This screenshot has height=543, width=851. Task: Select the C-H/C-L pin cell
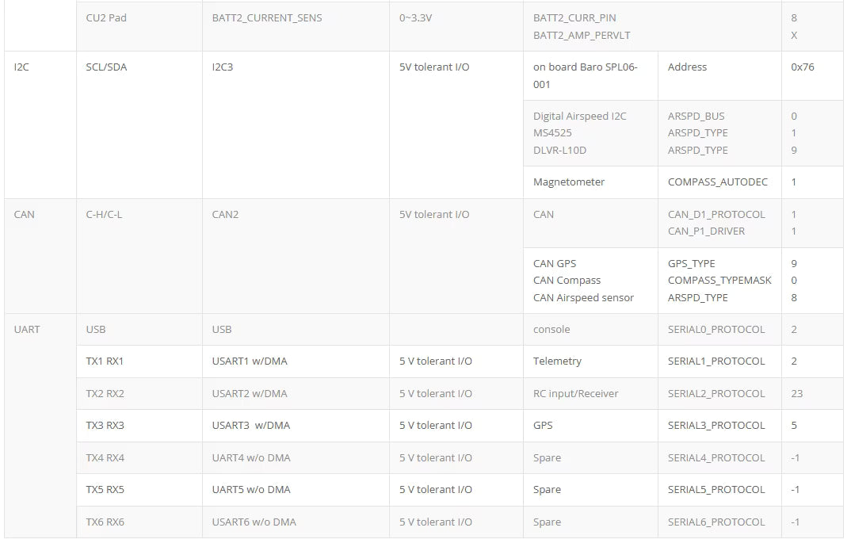tap(139, 256)
